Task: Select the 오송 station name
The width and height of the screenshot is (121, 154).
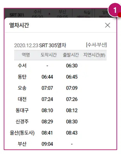Action: (x=22, y=88)
